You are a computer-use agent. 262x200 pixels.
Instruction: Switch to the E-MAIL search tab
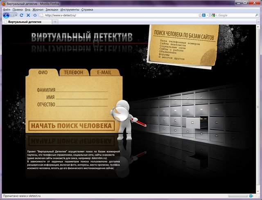click(x=104, y=73)
